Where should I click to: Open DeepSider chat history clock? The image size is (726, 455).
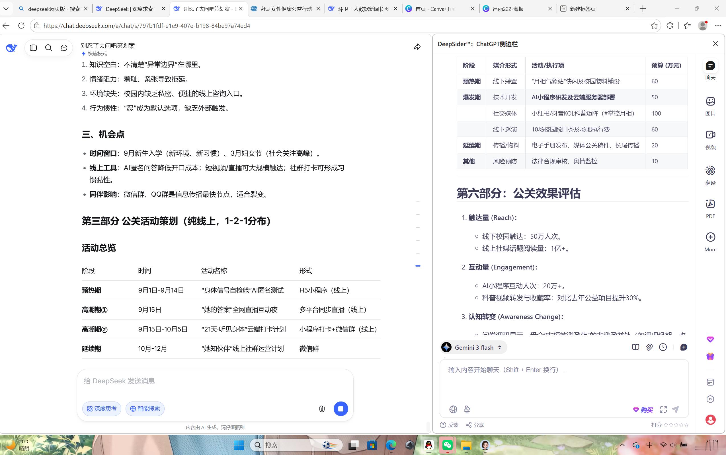663,347
